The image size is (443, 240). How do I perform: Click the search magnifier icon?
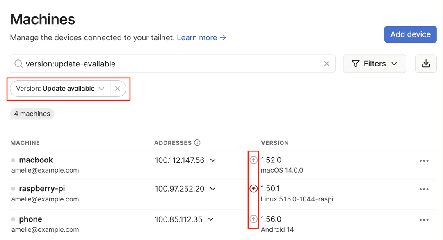[x=18, y=64]
